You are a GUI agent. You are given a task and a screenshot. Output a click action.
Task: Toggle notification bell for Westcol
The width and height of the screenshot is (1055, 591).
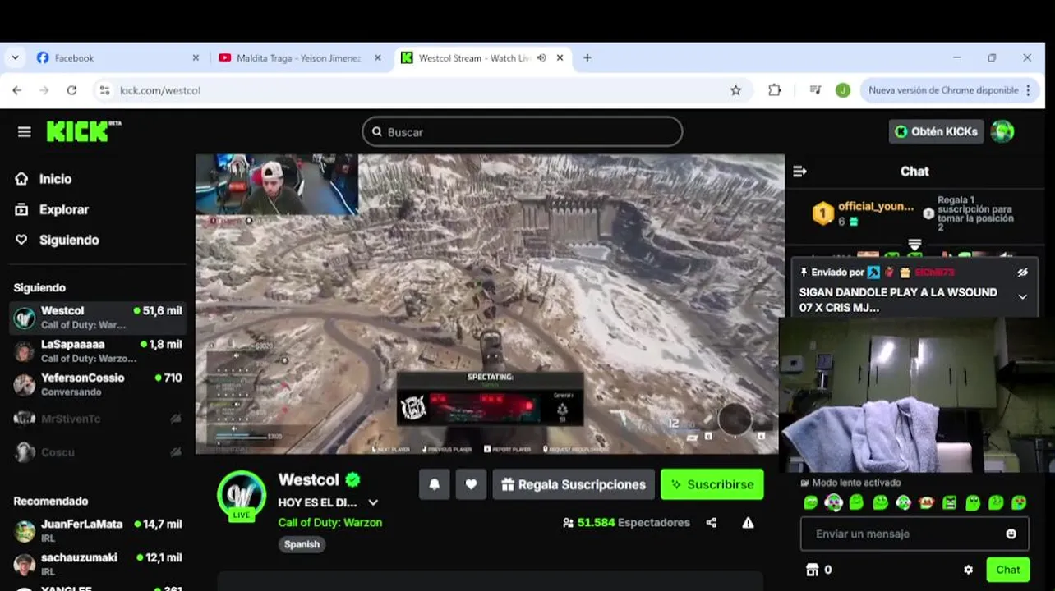click(x=434, y=484)
